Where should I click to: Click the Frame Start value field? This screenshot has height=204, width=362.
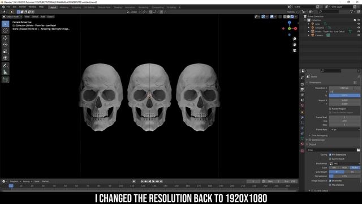click(x=344, y=117)
